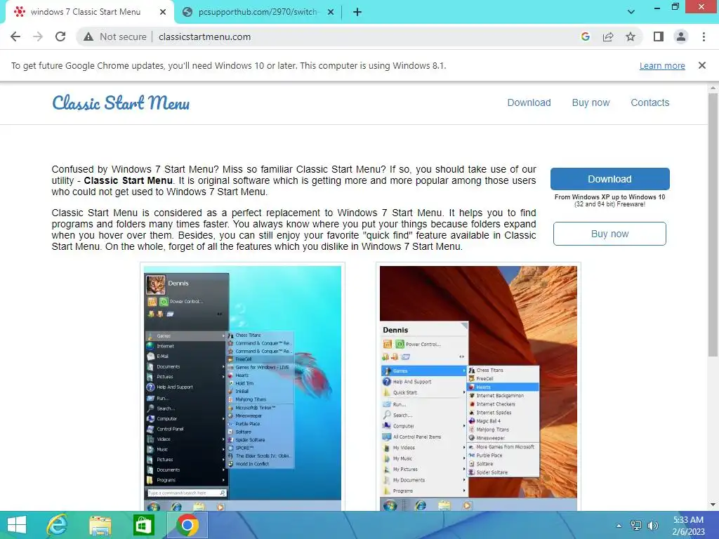Expand the tab search chevron
The image size is (719, 539).
[x=631, y=12]
